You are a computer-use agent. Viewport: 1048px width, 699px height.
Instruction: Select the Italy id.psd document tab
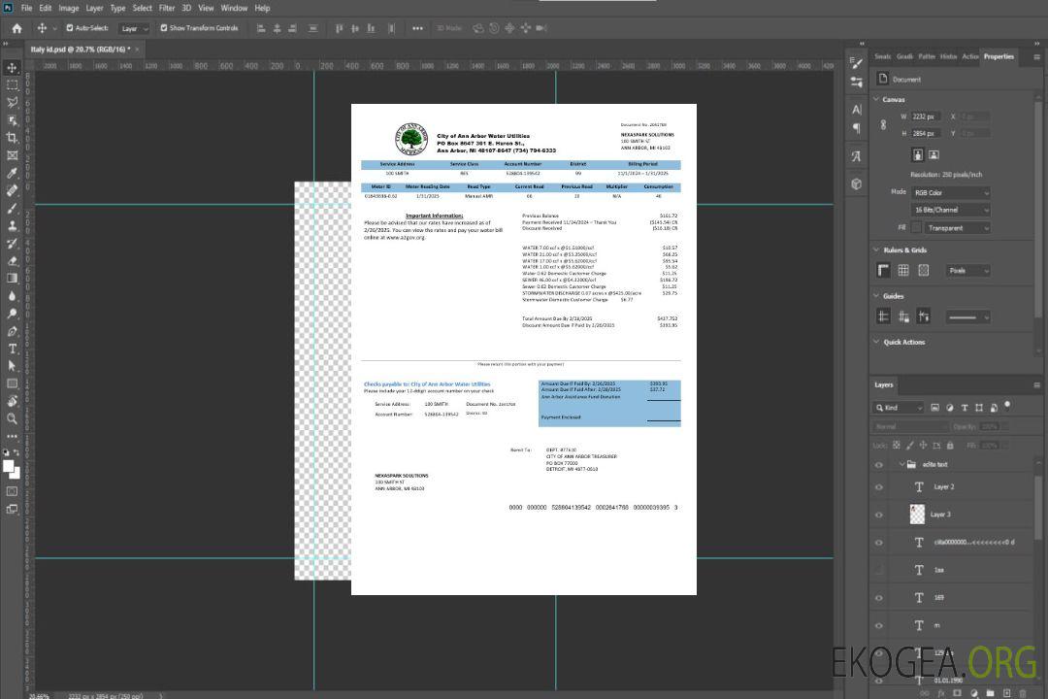click(x=81, y=50)
